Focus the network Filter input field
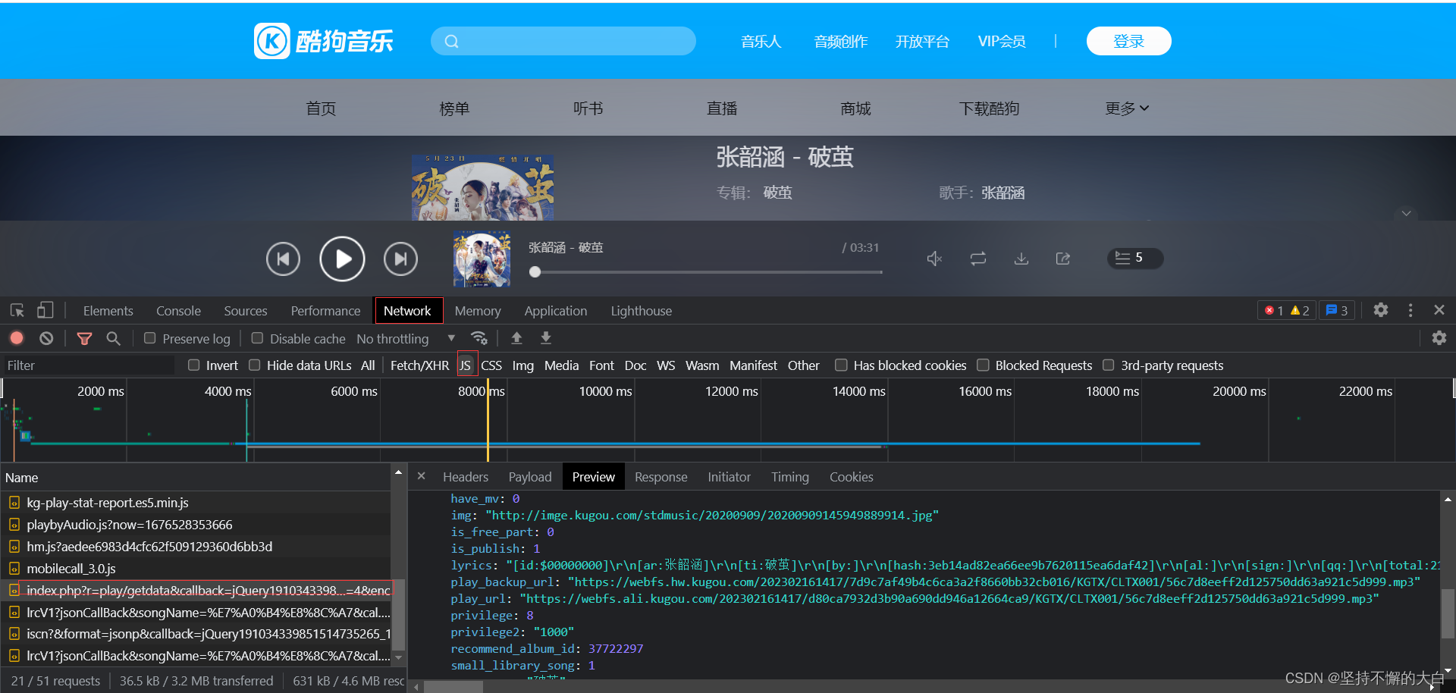Viewport: 1456px width, 693px height. tap(89, 365)
